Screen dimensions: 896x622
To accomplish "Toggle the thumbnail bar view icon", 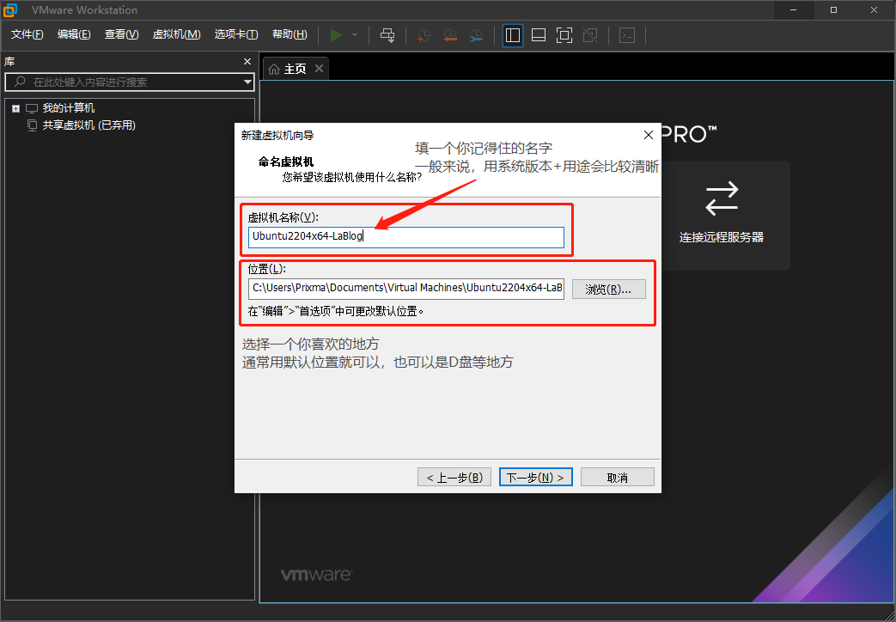I will [x=539, y=35].
